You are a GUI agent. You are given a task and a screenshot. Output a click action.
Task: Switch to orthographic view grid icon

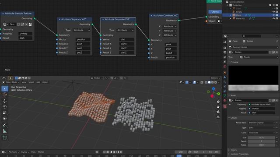pyautogui.click(x=218, y=117)
